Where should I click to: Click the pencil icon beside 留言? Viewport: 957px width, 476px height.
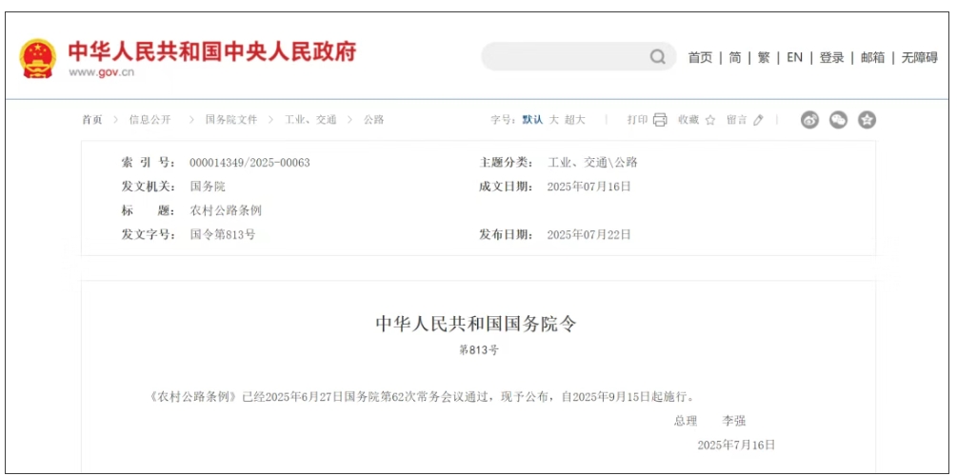(x=758, y=120)
